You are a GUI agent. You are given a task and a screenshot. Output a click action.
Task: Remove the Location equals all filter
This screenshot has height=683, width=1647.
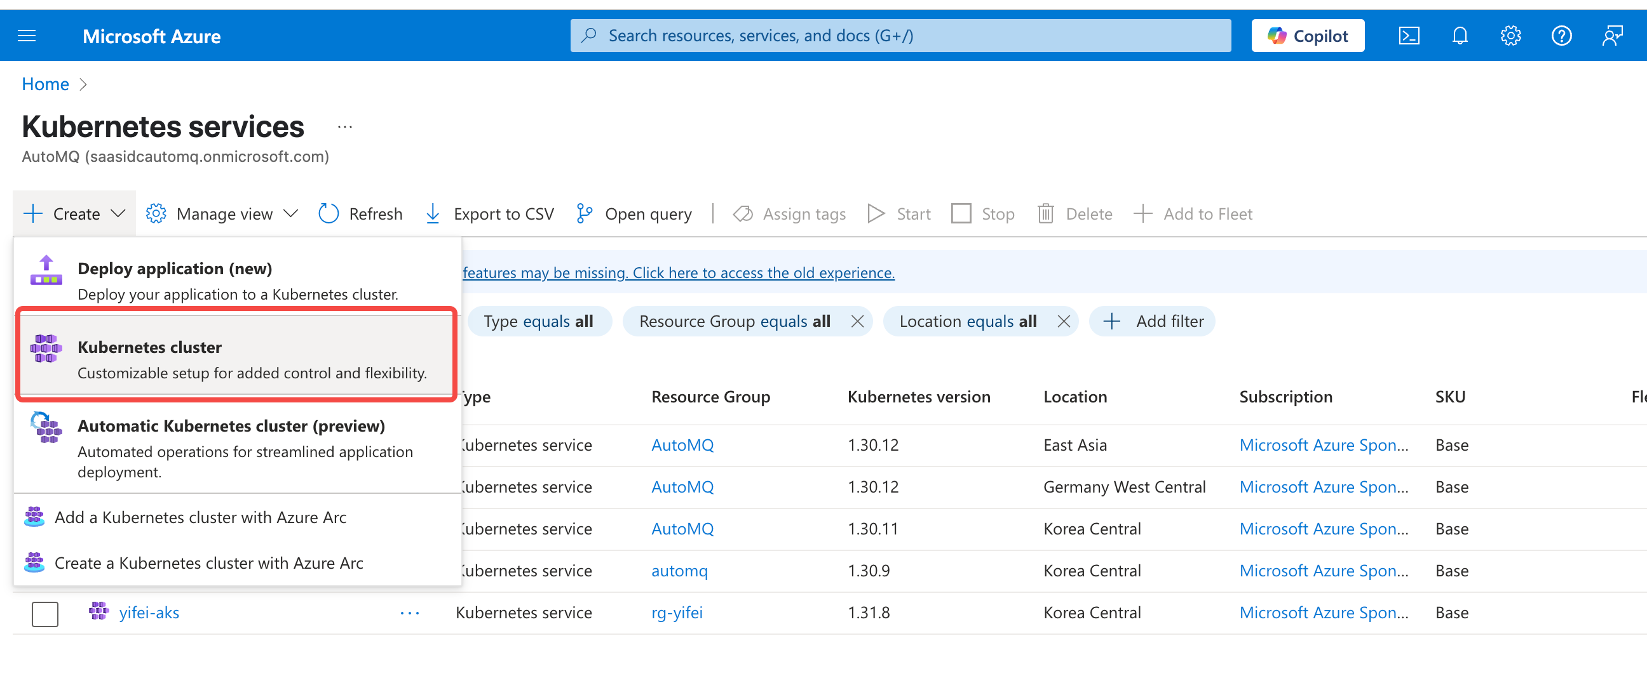pyautogui.click(x=1063, y=321)
